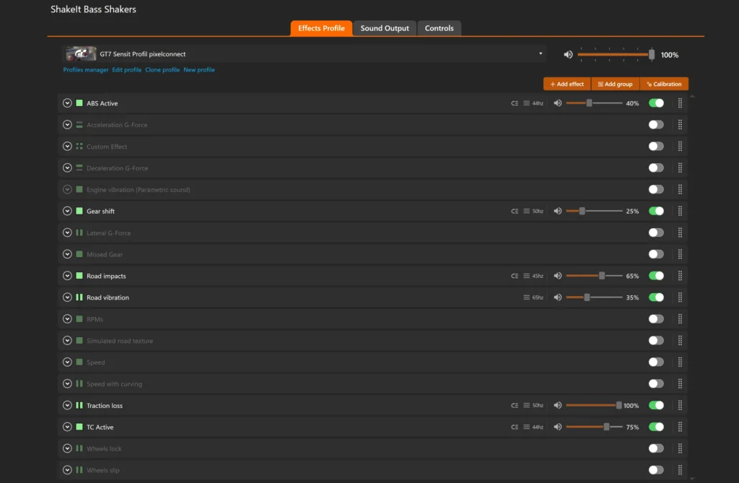739x483 pixels.
Task: Turn on Wheels slip toggle
Action: point(656,470)
